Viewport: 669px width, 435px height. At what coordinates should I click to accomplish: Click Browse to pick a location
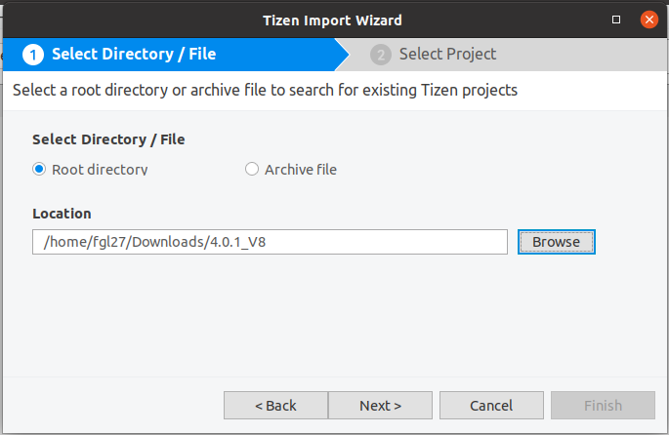click(556, 242)
